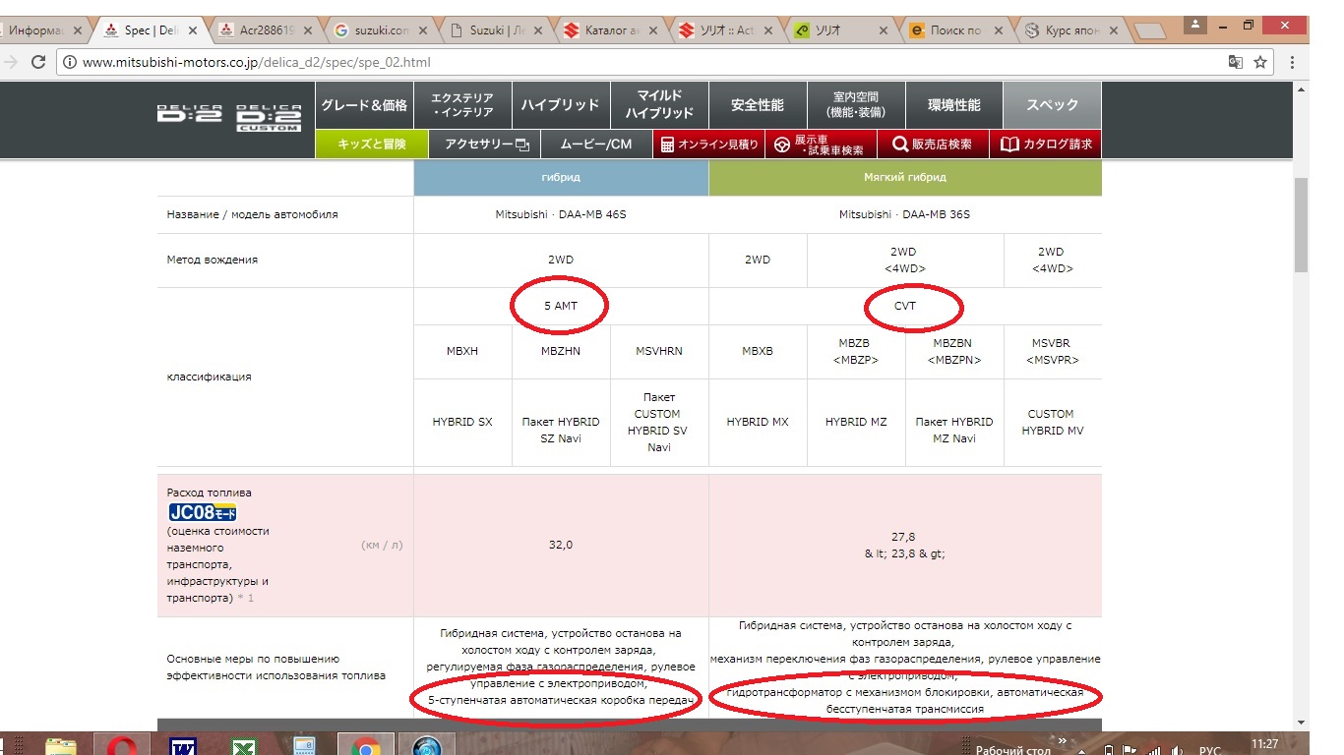Open File Explorer from the taskbar
This screenshot has width=1344, height=755.
[x=61, y=747]
